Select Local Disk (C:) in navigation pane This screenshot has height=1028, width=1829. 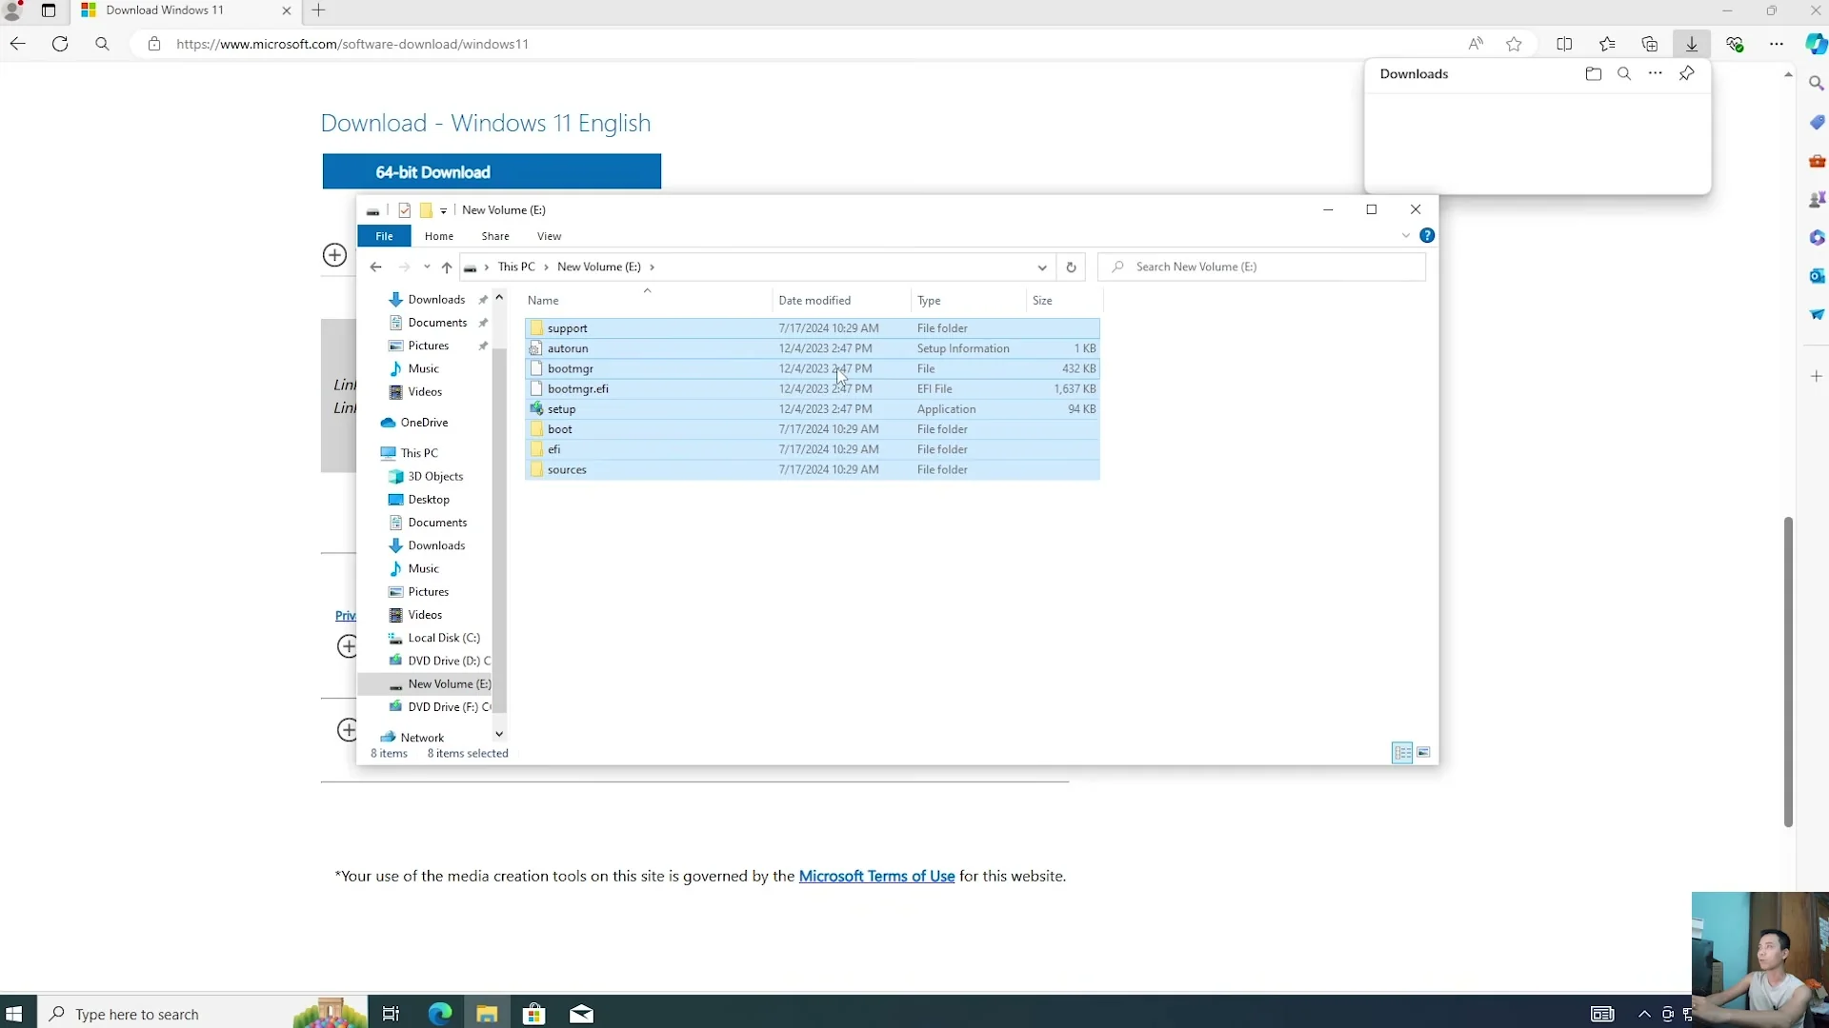coord(443,638)
